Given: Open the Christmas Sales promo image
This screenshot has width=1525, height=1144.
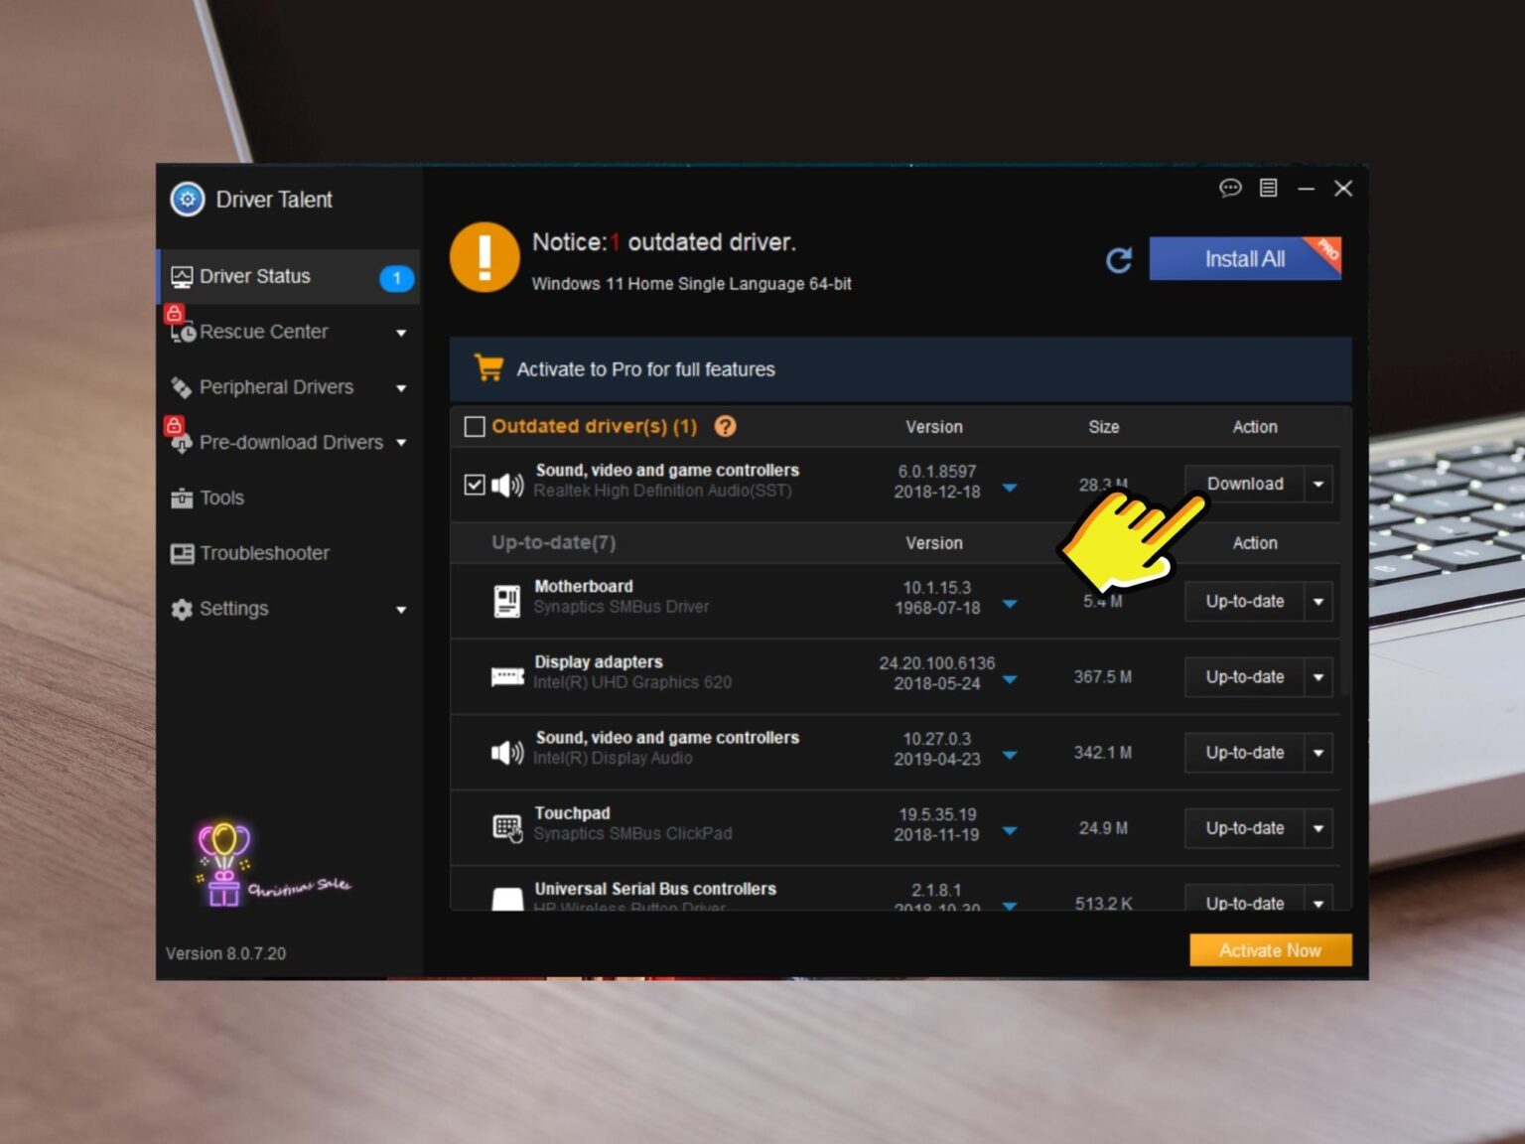Looking at the screenshot, I should [x=273, y=864].
